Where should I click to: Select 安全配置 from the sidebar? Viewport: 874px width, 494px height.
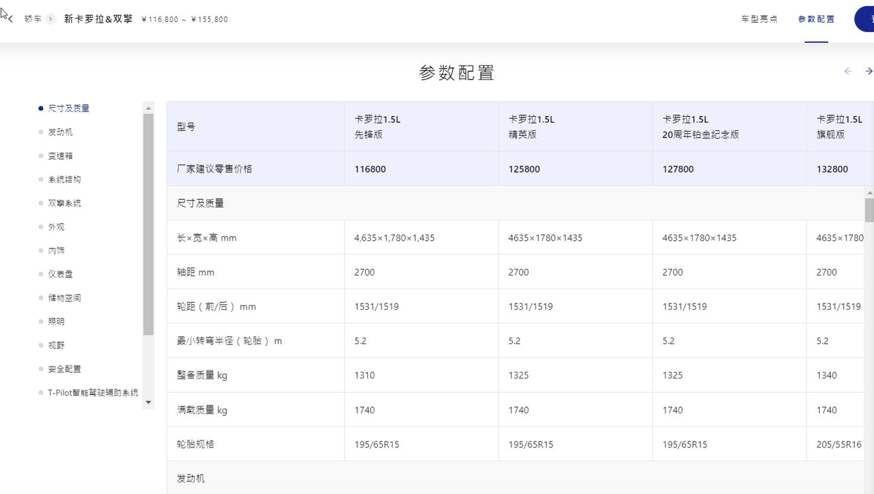[64, 369]
